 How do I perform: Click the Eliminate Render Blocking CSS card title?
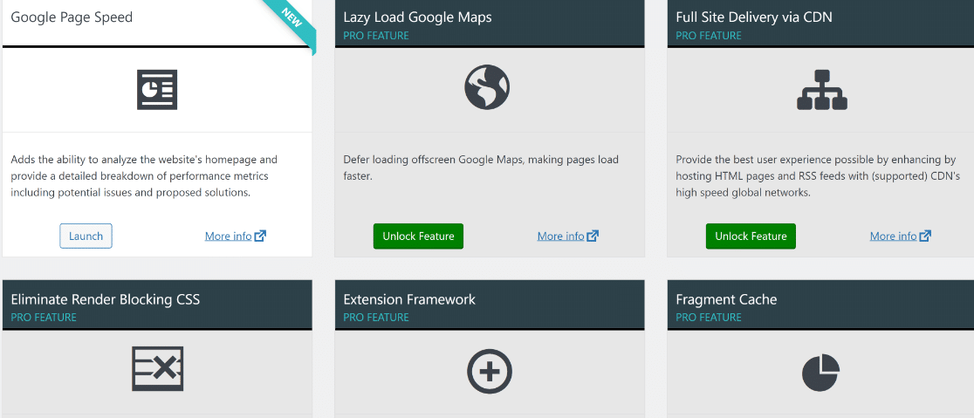click(106, 299)
